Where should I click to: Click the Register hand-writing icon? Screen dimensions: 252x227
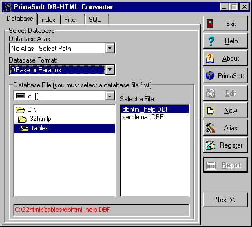pyautogui.click(x=210, y=145)
